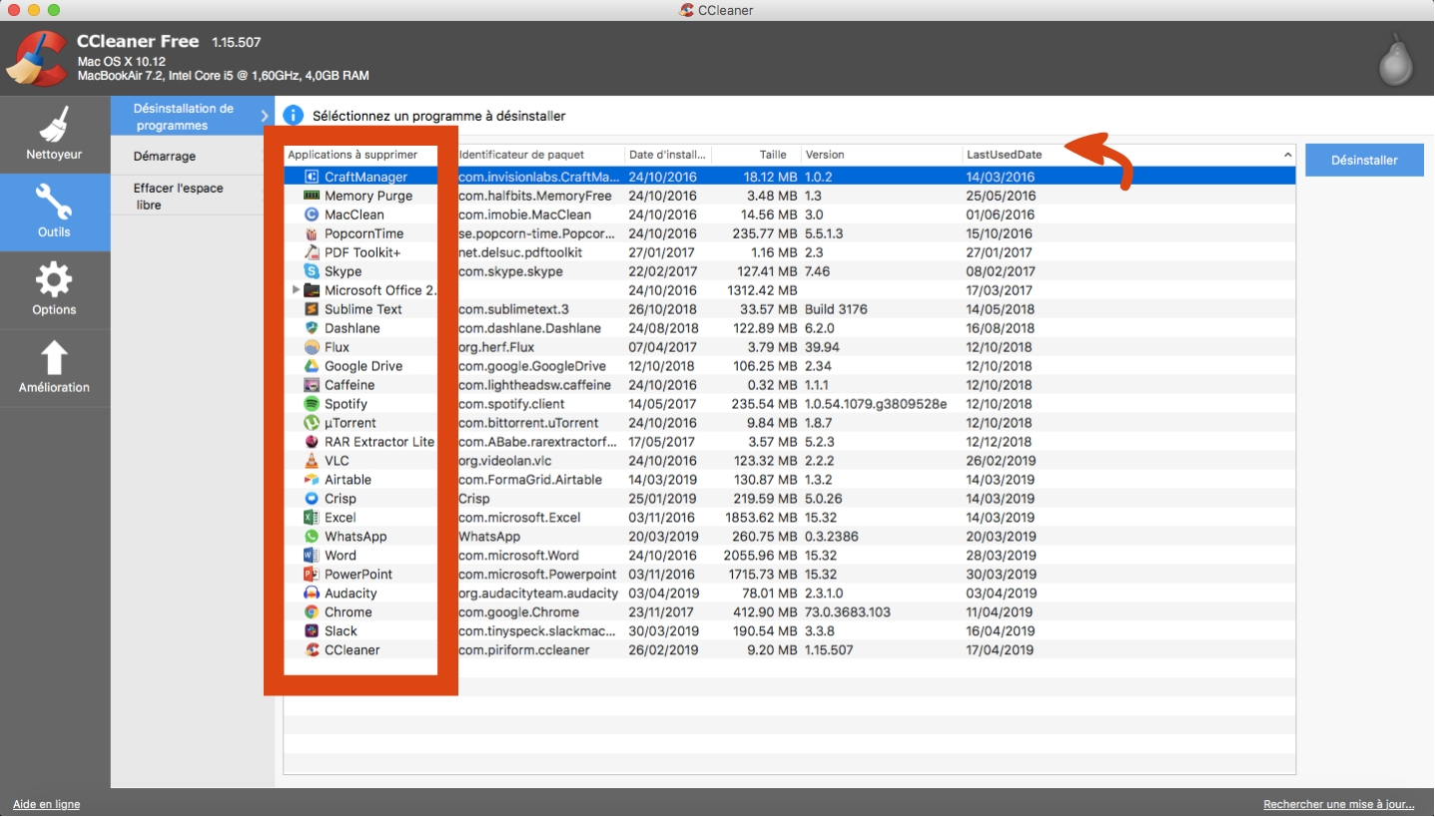
Task: Click the Flux app icon
Action: pyautogui.click(x=311, y=347)
